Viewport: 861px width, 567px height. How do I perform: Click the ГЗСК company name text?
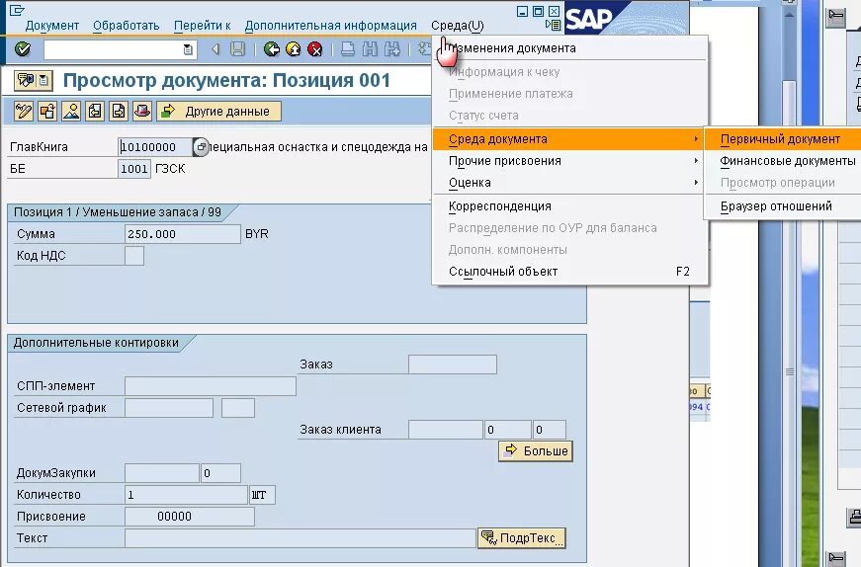coord(170,169)
